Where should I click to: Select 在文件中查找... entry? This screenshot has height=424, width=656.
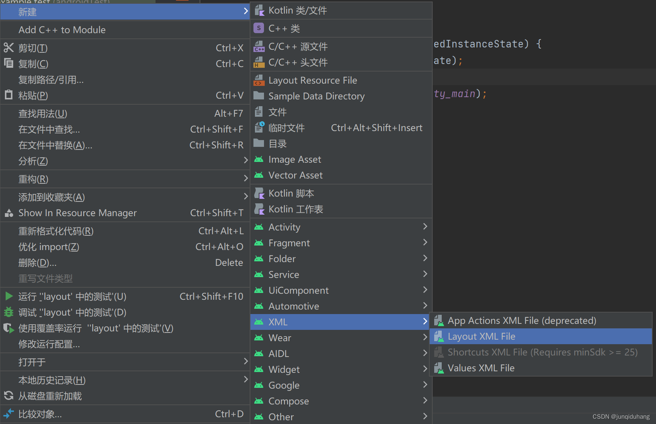pos(125,129)
